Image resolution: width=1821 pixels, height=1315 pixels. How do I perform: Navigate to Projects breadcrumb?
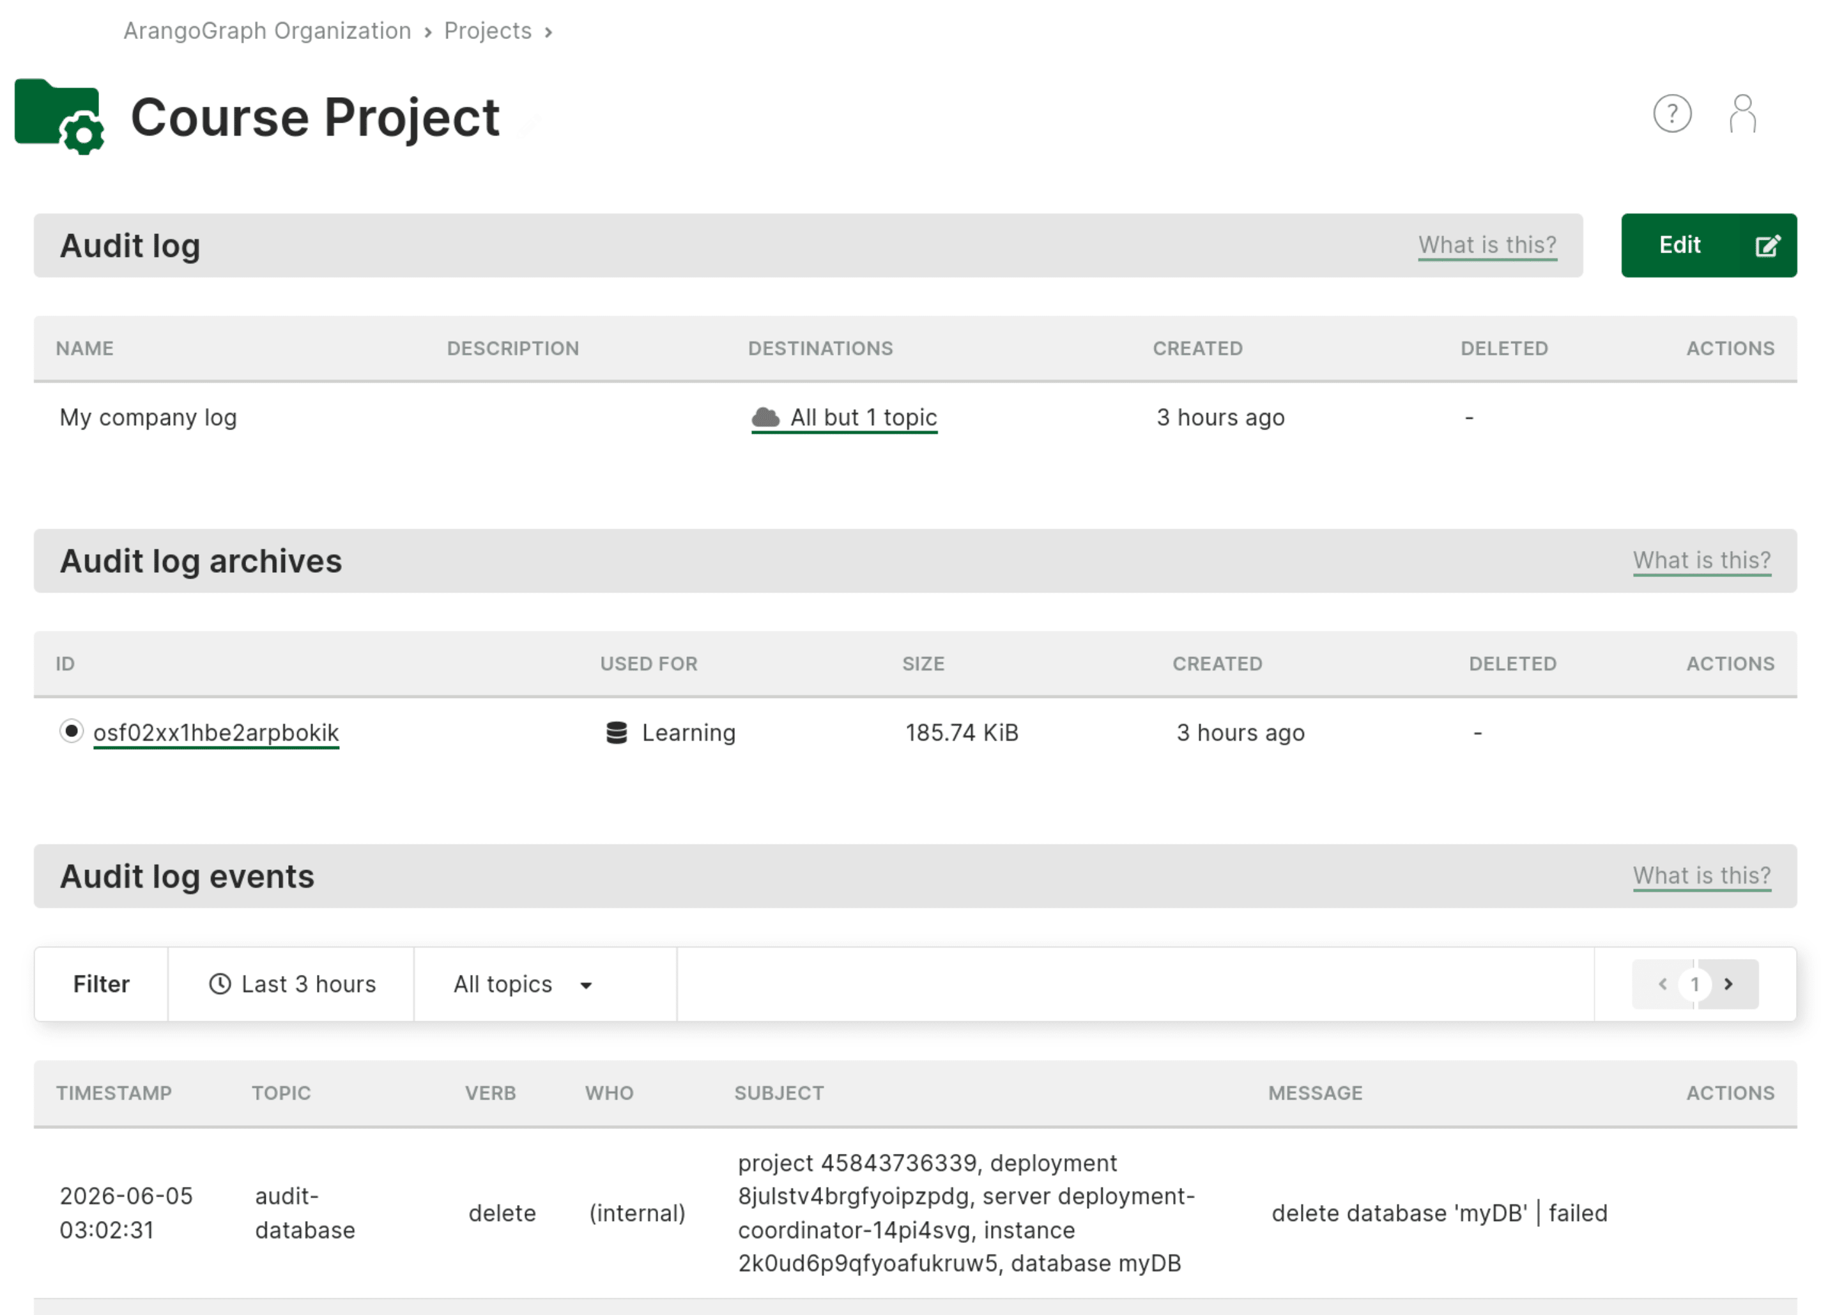pos(488,31)
